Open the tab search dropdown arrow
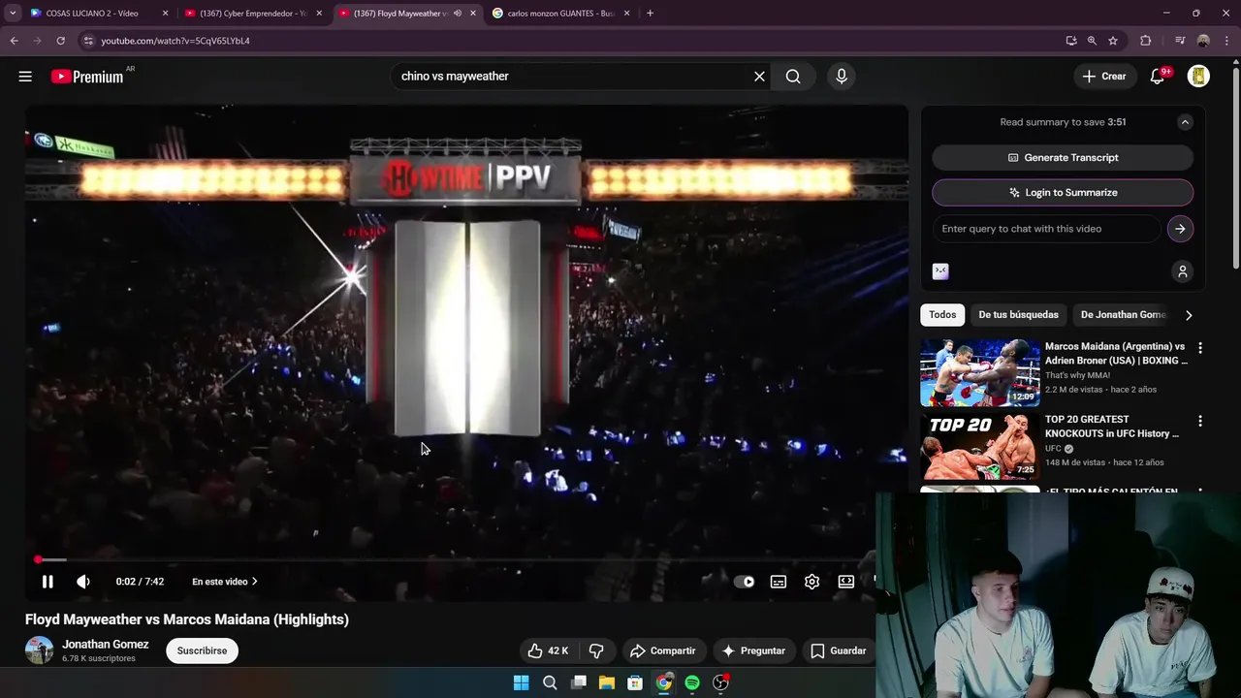 [x=13, y=14]
